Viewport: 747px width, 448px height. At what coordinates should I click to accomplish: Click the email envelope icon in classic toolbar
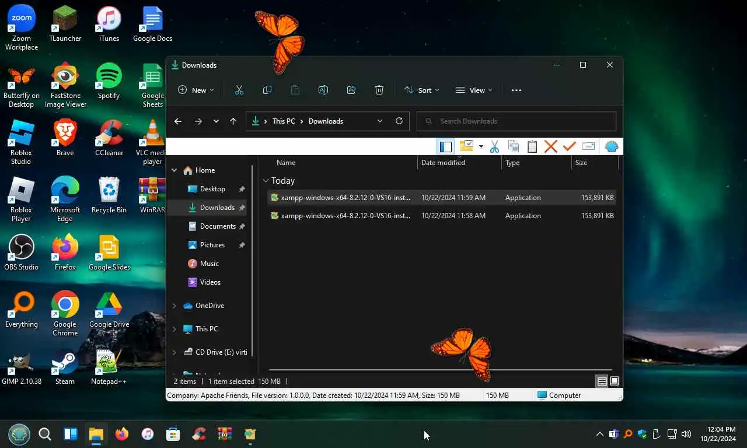tap(589, 146)
